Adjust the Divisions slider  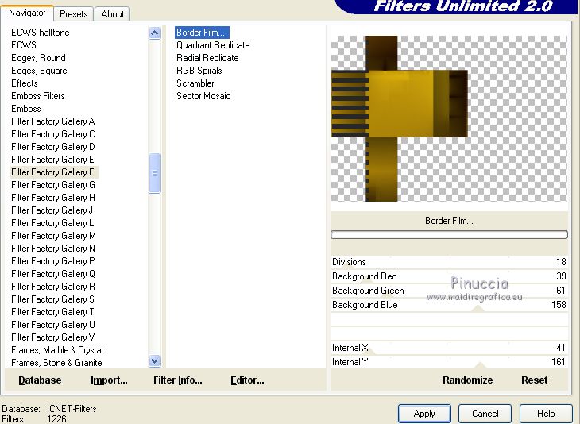click(x=449, y=262)
